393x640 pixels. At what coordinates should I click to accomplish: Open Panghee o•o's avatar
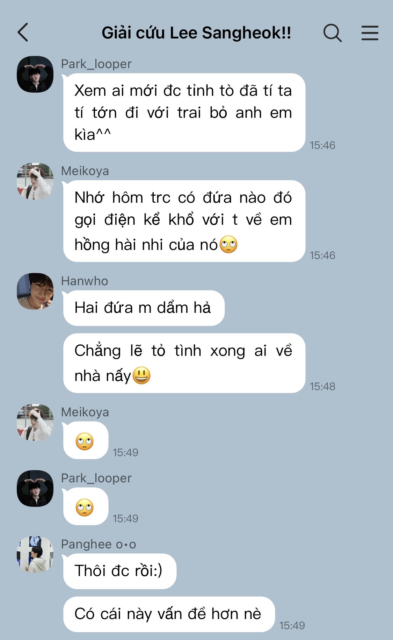coord(35,554)
